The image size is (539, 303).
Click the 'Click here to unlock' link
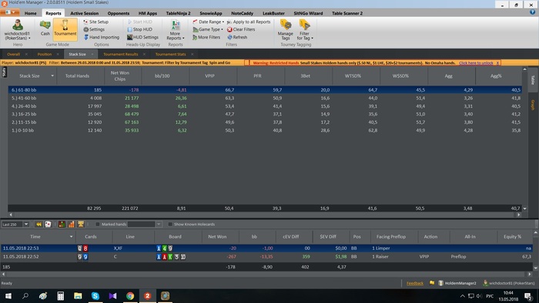point(476,63)
